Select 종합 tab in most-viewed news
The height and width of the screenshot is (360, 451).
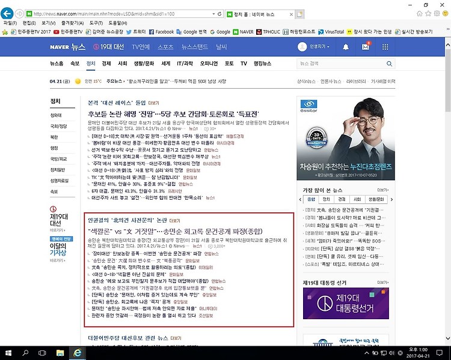[x=311, y=199]
